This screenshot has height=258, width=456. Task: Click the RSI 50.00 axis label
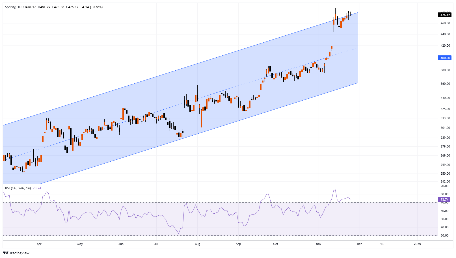(x=444, y=219)
